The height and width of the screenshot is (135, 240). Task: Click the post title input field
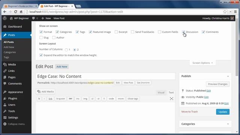tap(105, 76)
